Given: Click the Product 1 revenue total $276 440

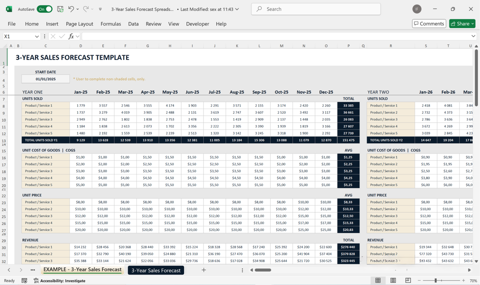Looking at the screenshot, I should [x=348, y=247].
